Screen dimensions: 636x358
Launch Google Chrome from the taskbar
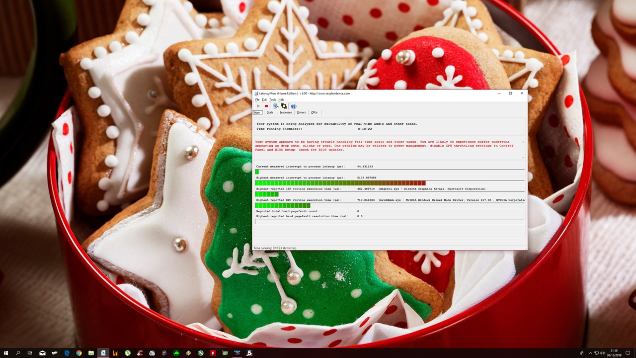click(x=79, y=353)
